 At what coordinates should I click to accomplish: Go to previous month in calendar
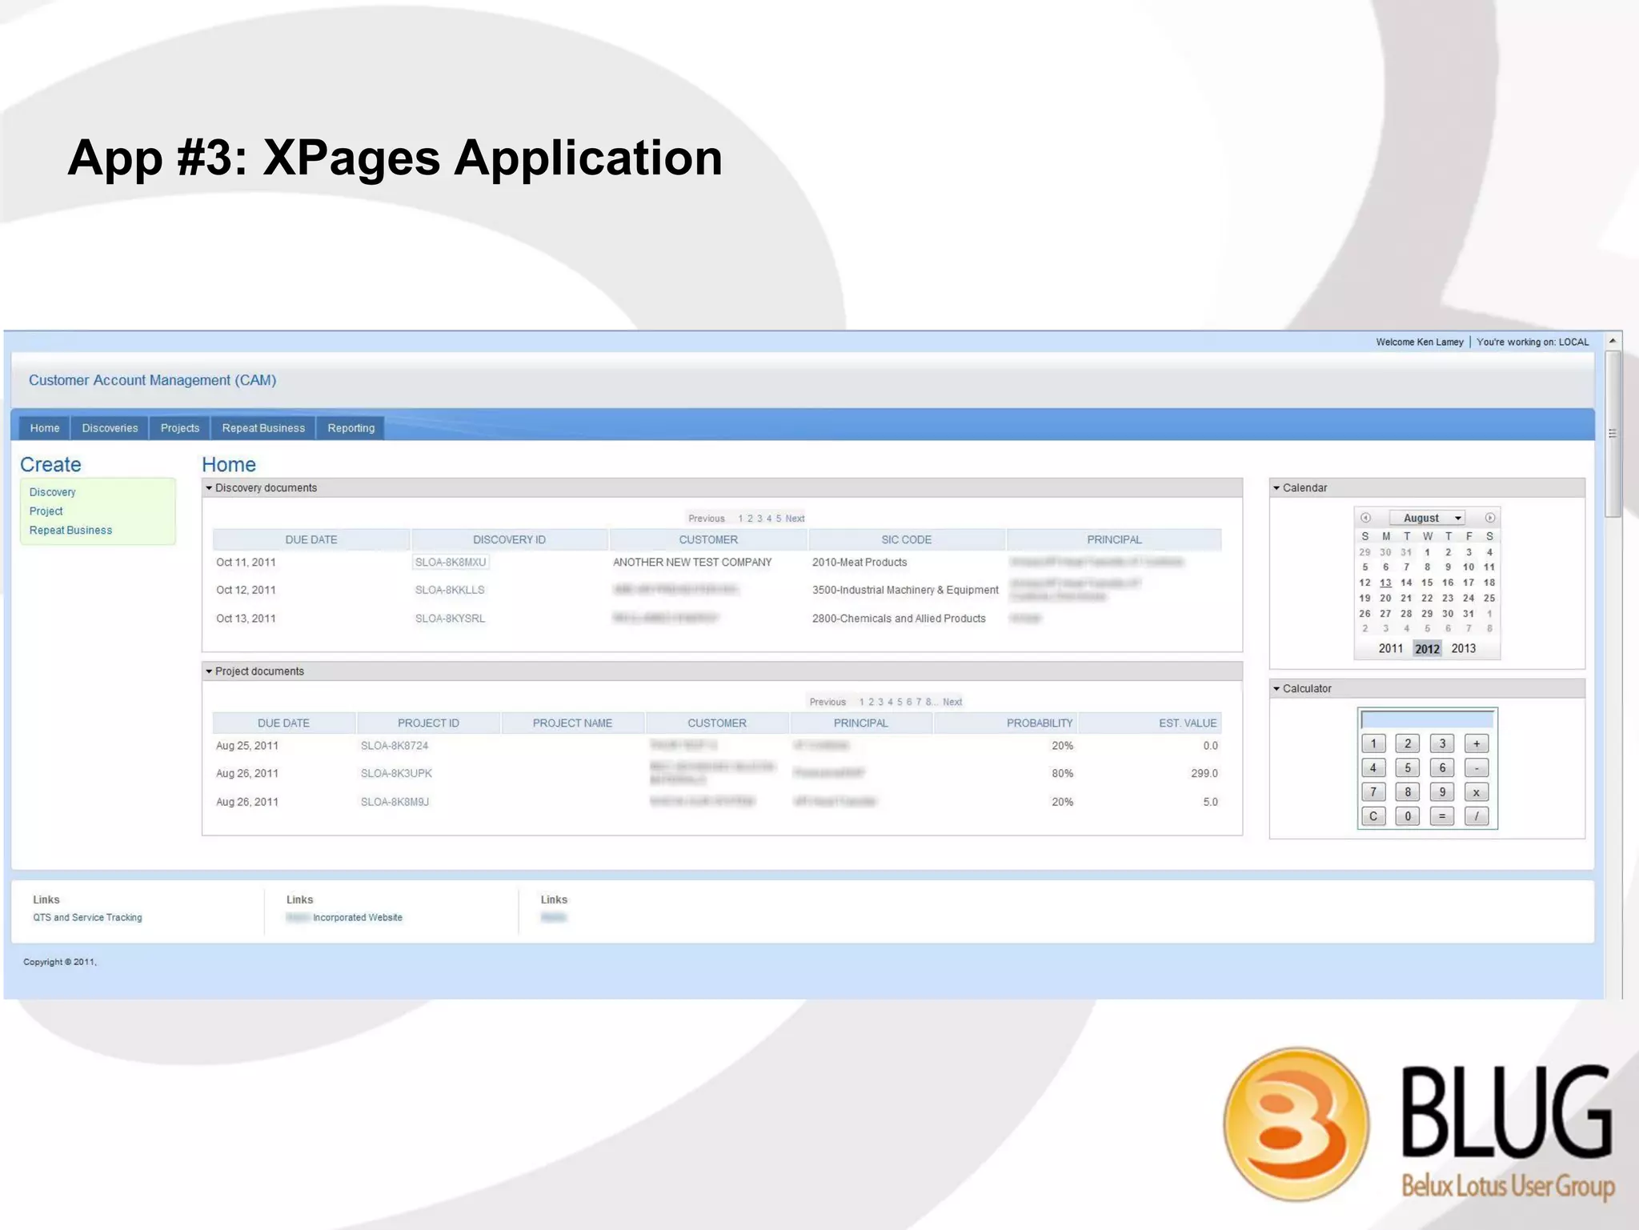1365,518
